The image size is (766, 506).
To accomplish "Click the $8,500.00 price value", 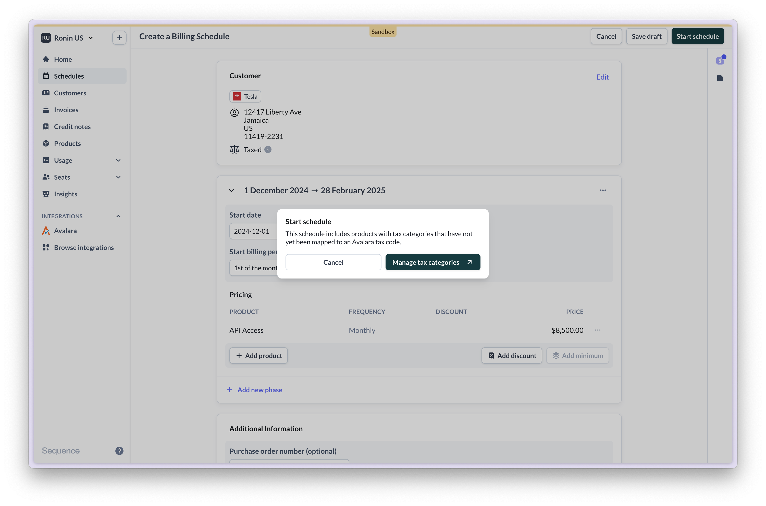I will point(567,330).
